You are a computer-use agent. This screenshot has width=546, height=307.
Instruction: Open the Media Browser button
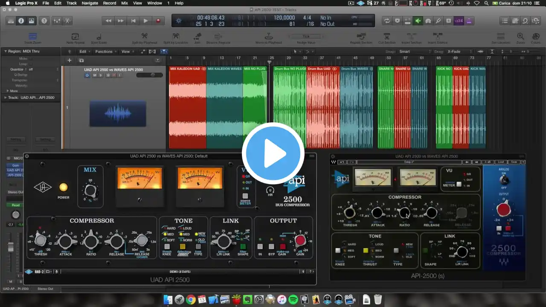[x=536, y=20]
